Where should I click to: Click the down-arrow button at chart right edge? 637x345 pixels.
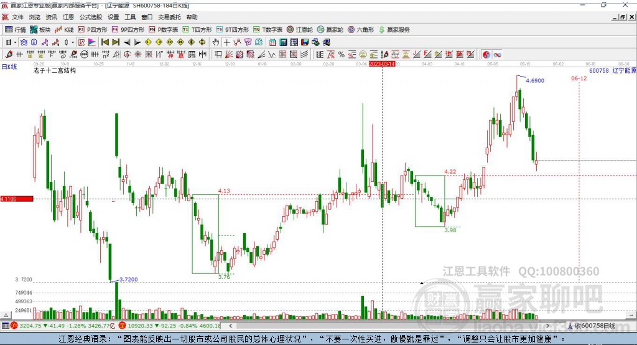tap(631, 315)
